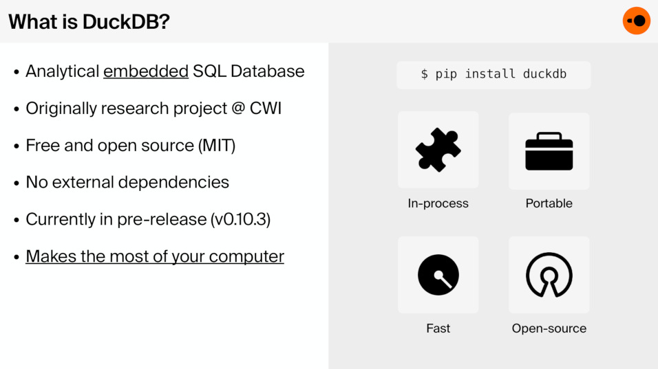Click the SQL Database text

248,71
